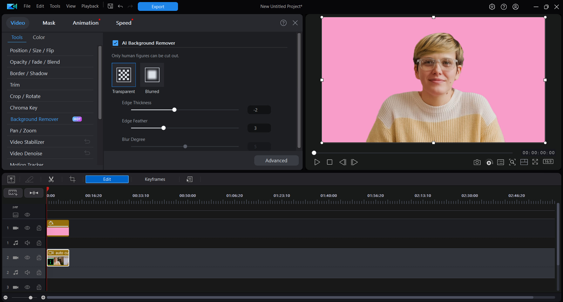The height and width of the screenshot is (302, 563).
Task: Split the clip with the scissors tool
Action: (x=51, y=179)
